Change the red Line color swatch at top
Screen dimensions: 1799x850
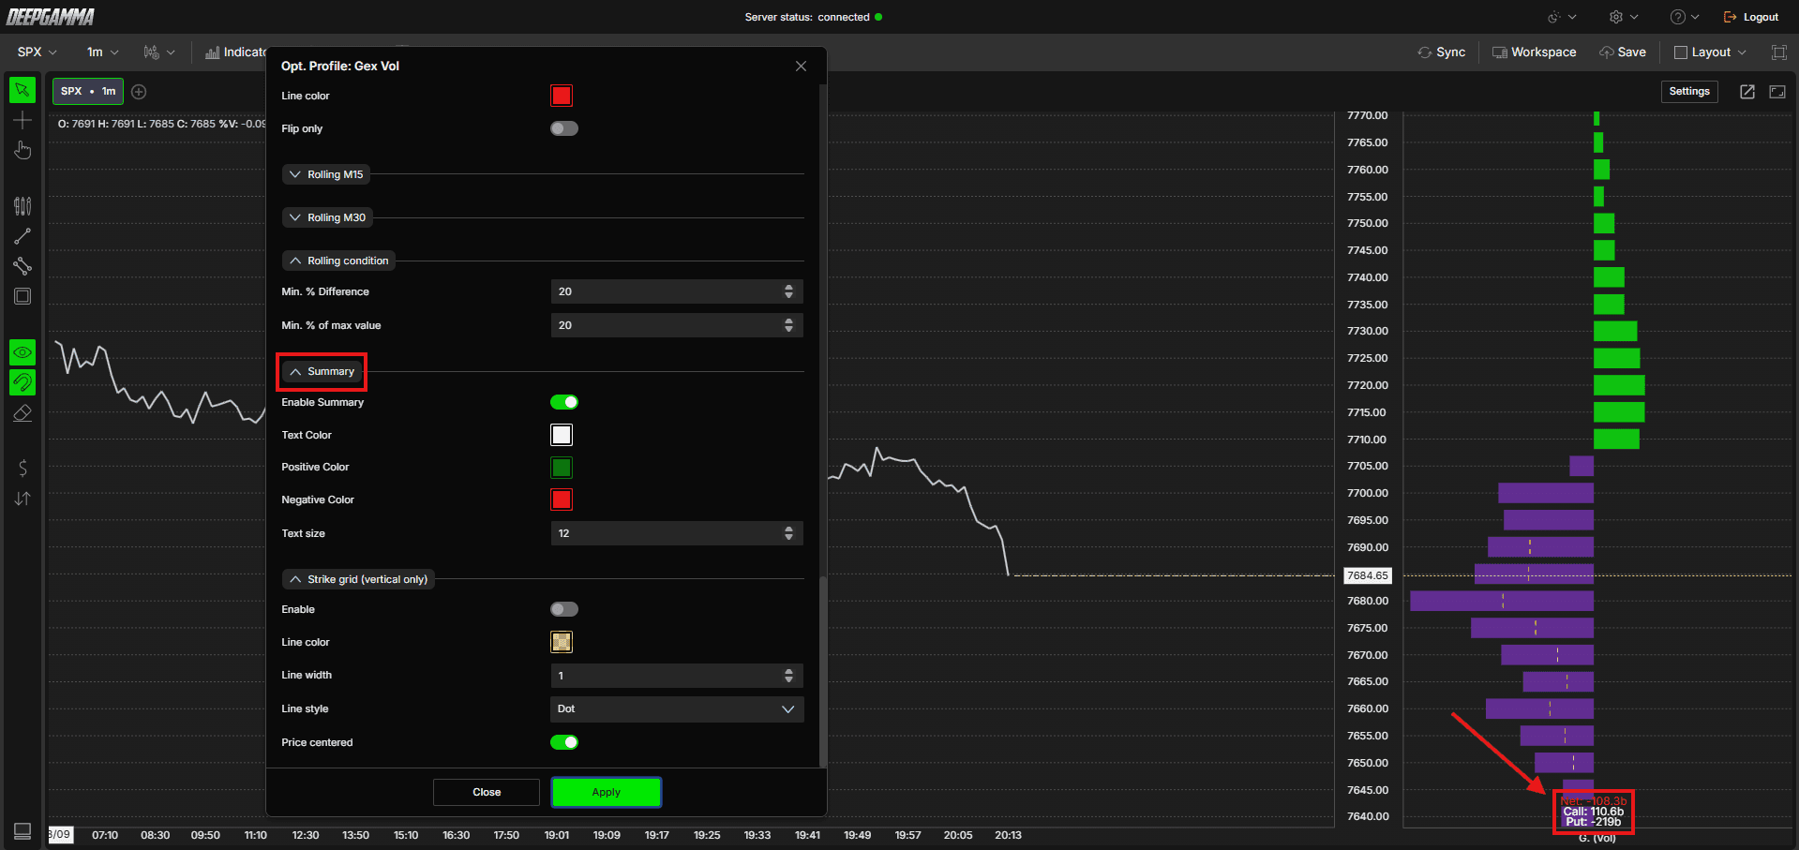(x=562, y=96)
